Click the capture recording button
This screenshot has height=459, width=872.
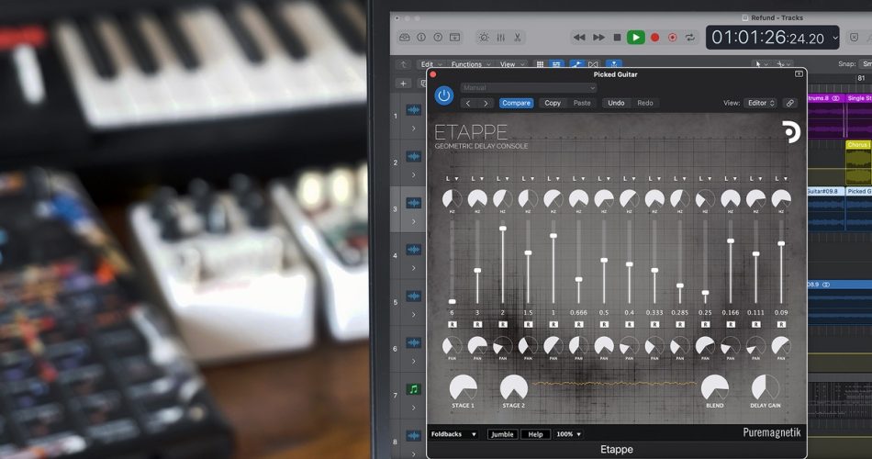pyautogui.click(x=672, y=38)
